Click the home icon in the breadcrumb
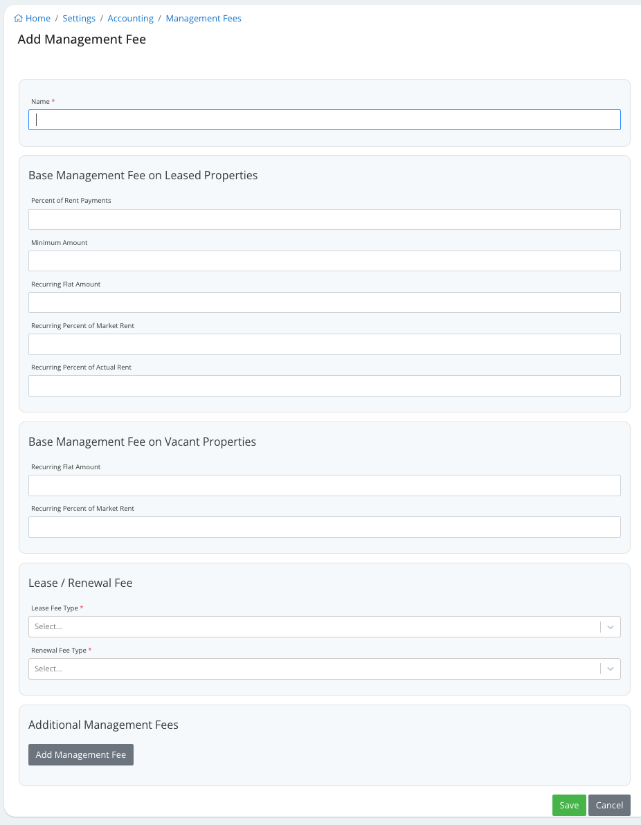The image size is (641, 825). (x=17, y=18)
